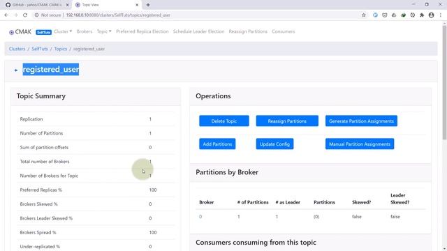Screen dimensions: 447x251
Task: Click the Number of Partitions label
Action: click(x=41, y=133)
